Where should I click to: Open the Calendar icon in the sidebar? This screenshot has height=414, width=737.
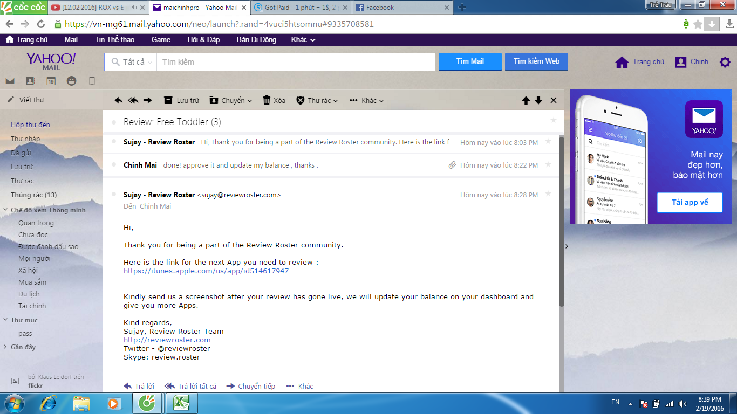click(x=51, y=81)
